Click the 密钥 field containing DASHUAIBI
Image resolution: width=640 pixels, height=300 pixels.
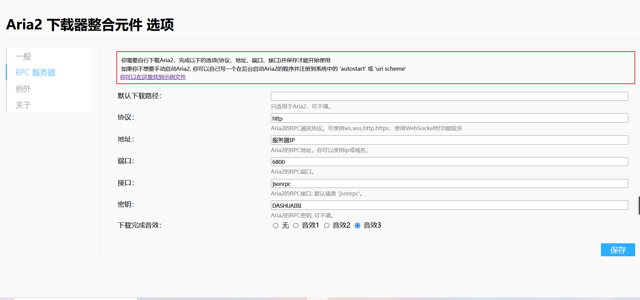(x=449, y=205)
